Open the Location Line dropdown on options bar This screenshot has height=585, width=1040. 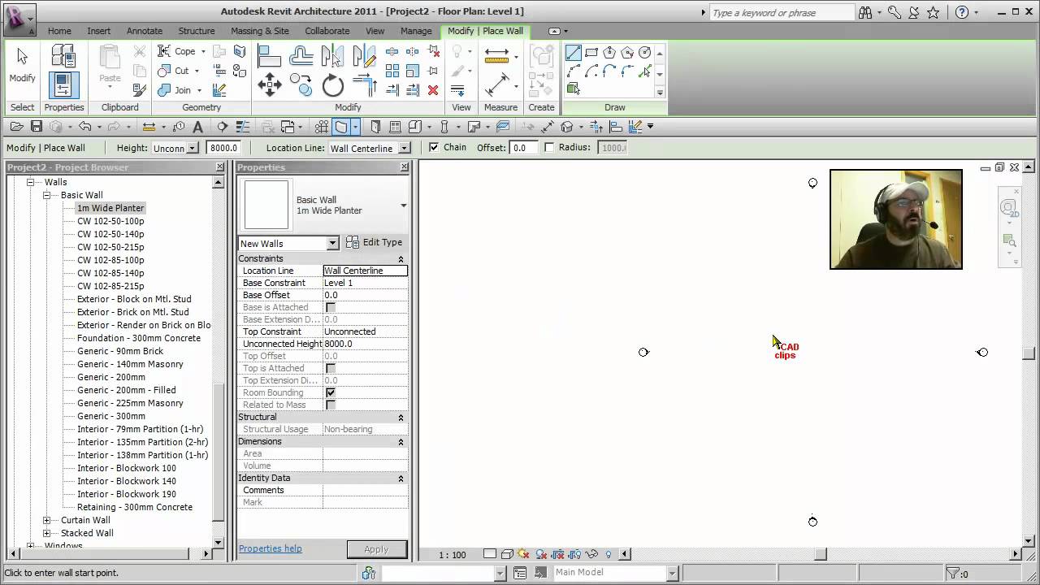click(x=404, y=148)
